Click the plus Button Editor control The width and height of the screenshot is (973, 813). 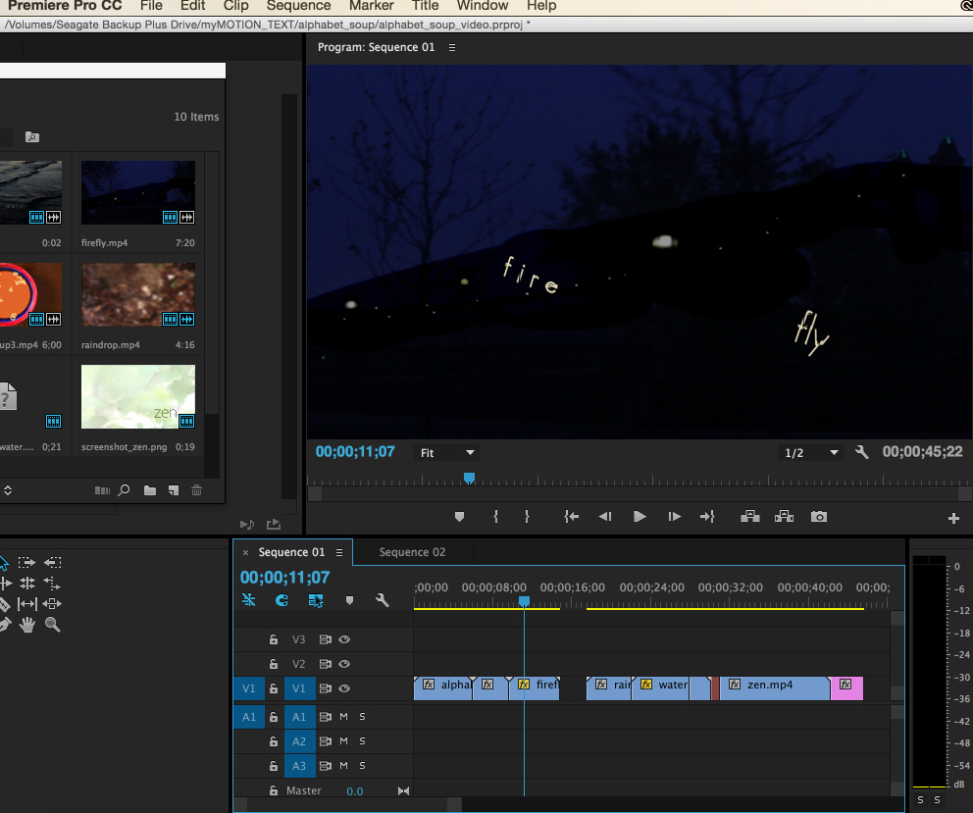955,517
